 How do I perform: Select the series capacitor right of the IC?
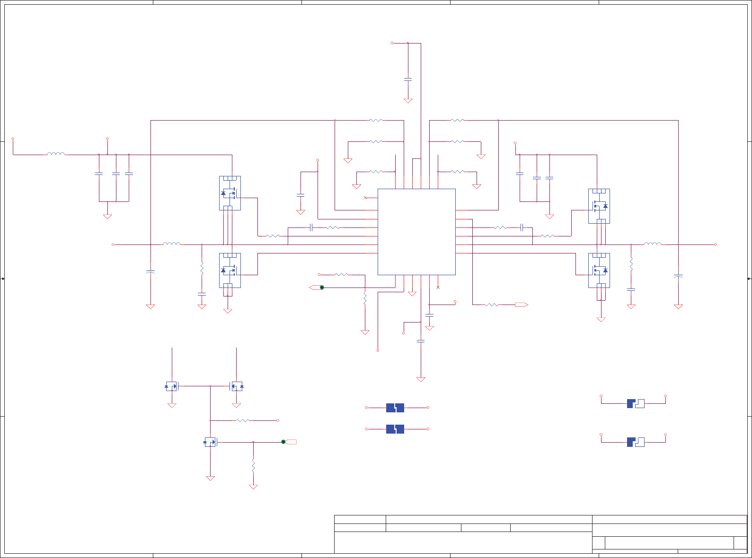[522, 227]
